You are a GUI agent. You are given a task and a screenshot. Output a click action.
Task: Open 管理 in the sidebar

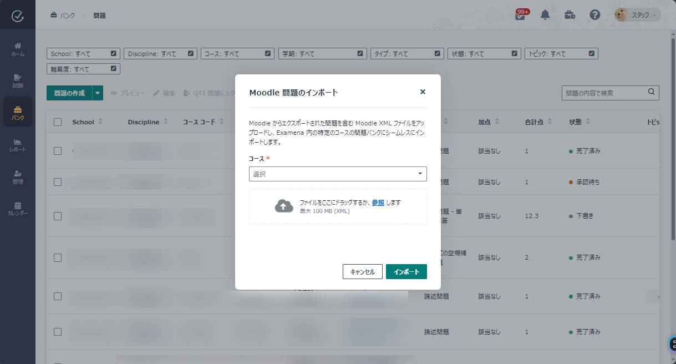click(18, 178)
